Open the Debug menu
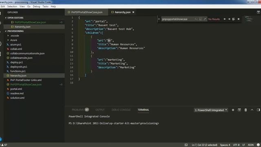This screenshot has height=147, width=261. [36, 7]
